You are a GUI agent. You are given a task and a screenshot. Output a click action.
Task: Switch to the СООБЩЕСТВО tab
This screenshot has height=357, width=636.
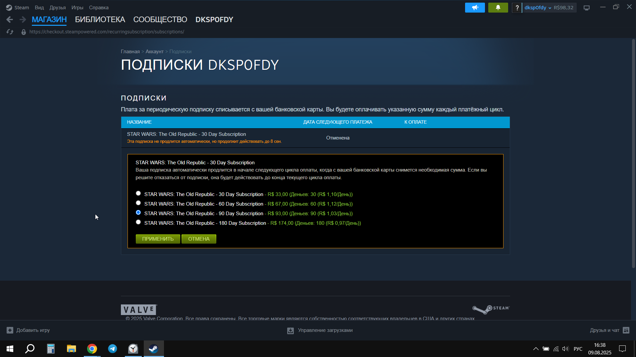coord(160,20)
